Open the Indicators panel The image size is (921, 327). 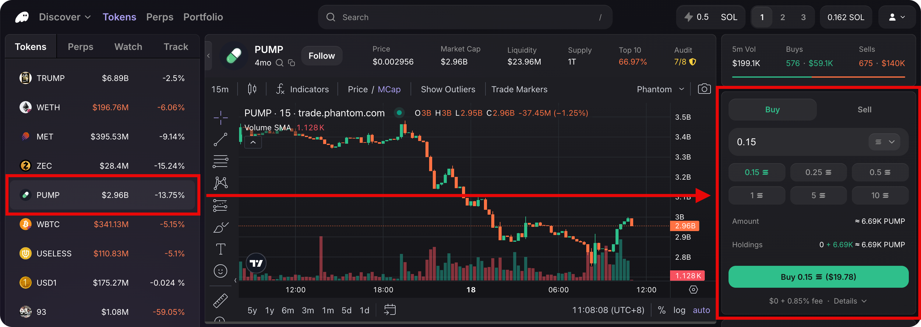click(309, 89)
